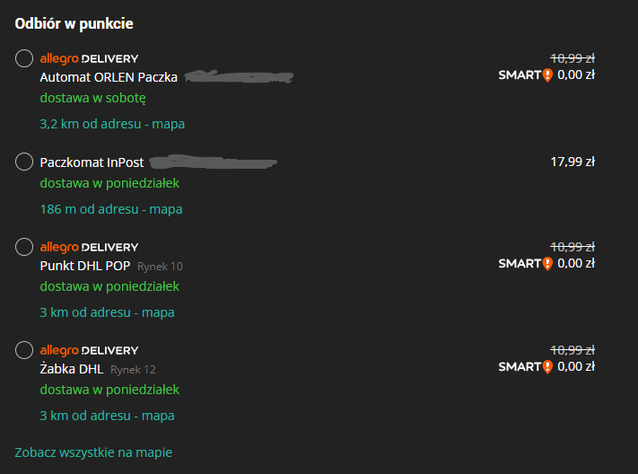This screenshot has height=474, width=638.
Task: Click 'Zobacz wszystkie na mapie' link
Action: point(93,452)
